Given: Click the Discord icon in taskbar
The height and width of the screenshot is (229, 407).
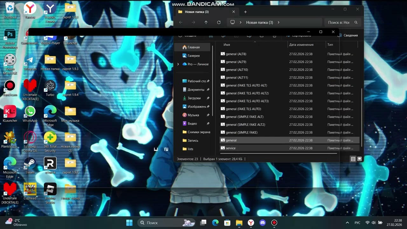Looking at the screenshot, I should 262,223.
